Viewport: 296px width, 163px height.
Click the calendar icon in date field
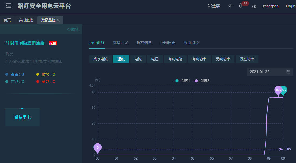(288, 72)
